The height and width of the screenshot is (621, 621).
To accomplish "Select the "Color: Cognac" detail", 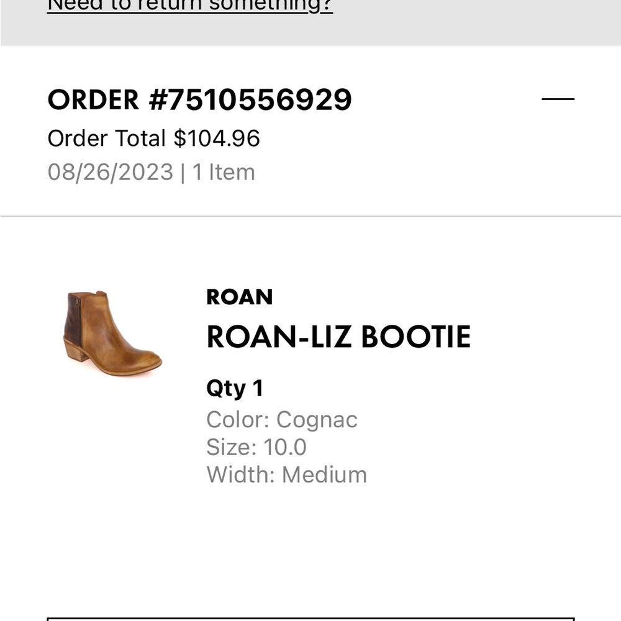I will (282, 420).
